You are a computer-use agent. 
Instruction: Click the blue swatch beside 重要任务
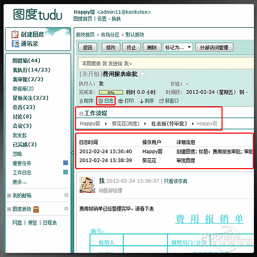pyautogui.click(x=65, y=162)
